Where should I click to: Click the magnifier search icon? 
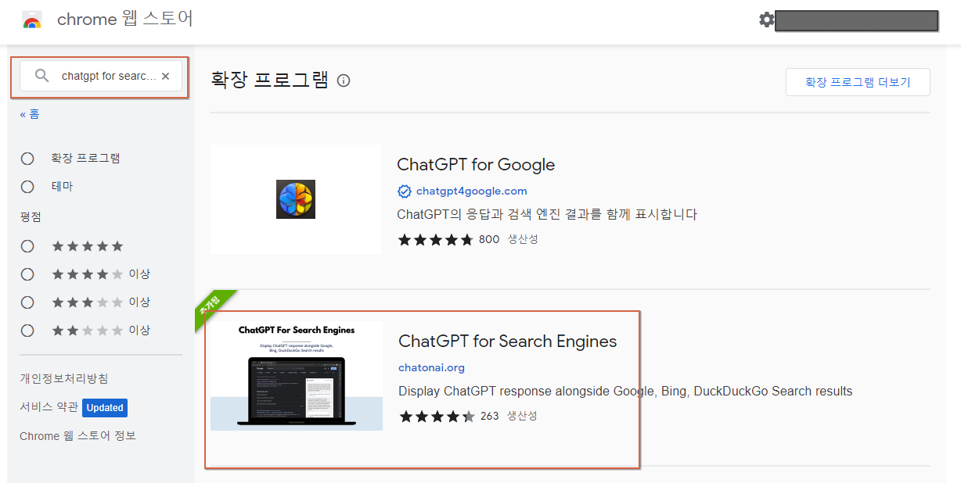click(42, 76)
